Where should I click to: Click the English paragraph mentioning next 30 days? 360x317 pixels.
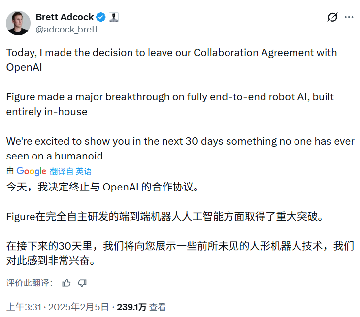click(180, 148)
